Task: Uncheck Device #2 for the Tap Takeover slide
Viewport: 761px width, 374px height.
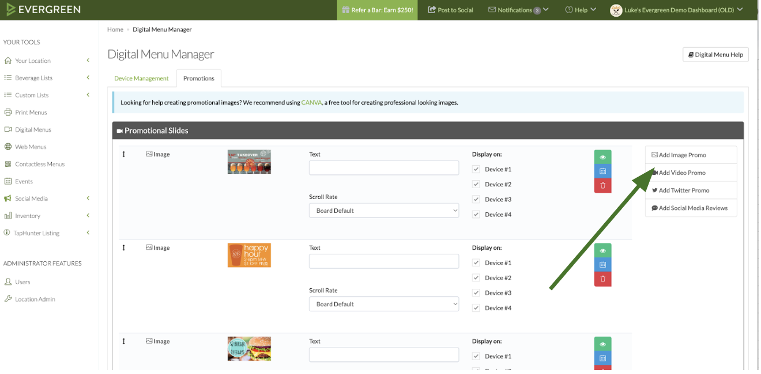Action: 476,184
